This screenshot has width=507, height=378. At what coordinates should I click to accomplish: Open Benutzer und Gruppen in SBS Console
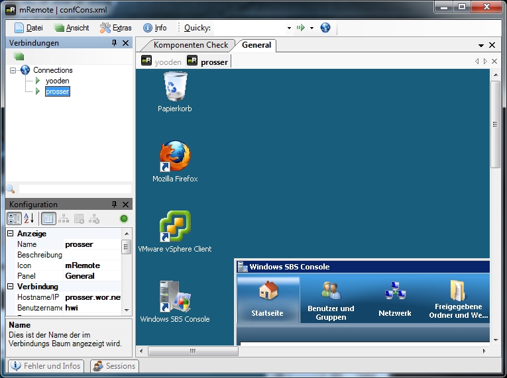331,301
